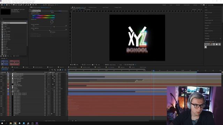
Task: Toggle visibility of the top Adjustment Layer
Action: click(1, 74)
